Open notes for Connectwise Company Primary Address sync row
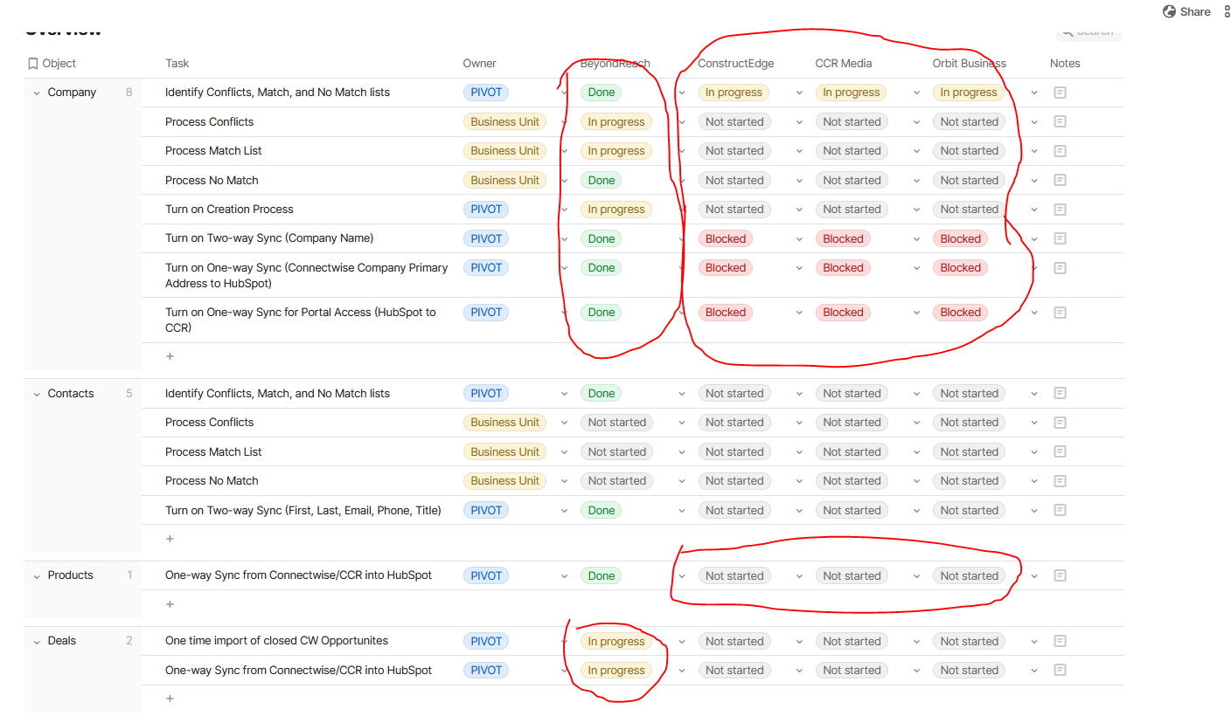 pyautogui.click(x=1060, y=268)
